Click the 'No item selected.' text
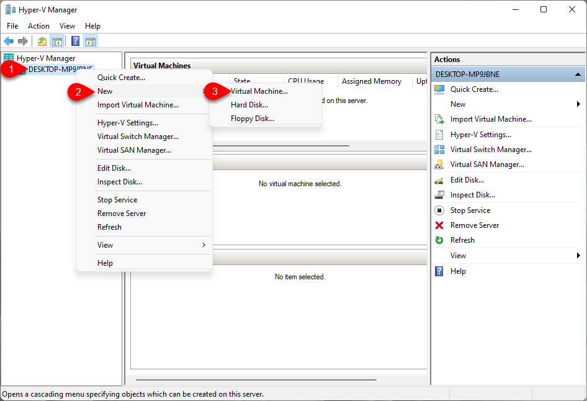 tap(300, 277)
